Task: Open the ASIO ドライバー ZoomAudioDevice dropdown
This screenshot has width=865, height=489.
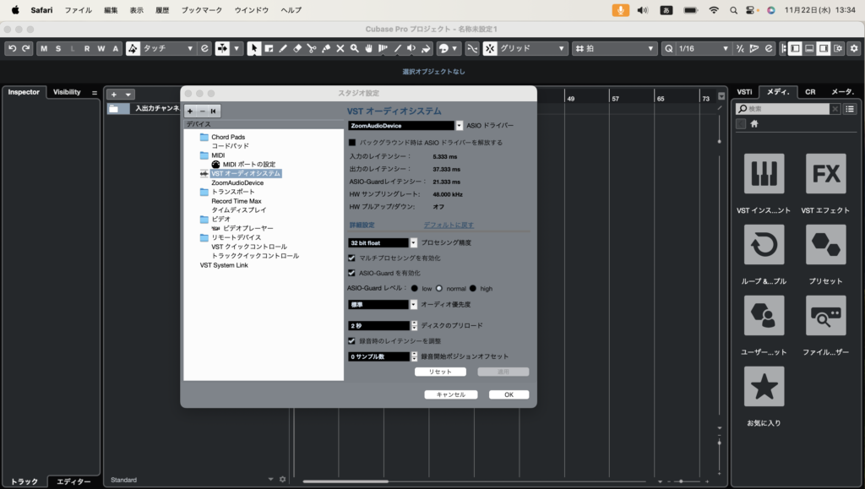Action: 460,125
